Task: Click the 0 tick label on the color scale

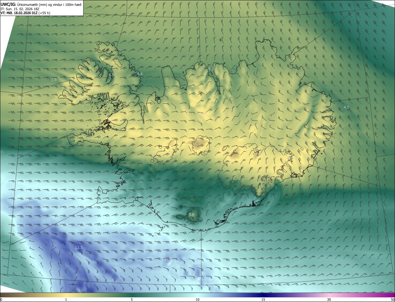Action: (x=1, y=300)
